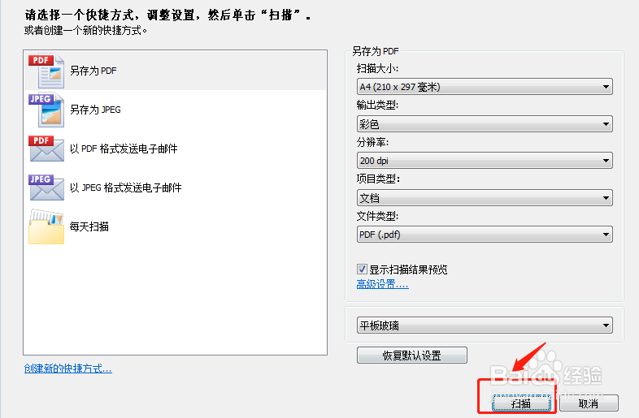Toggle 显示扫描结果预览 checkbox
The height and width of the screenshot is (418, 639).
[362, 269]
